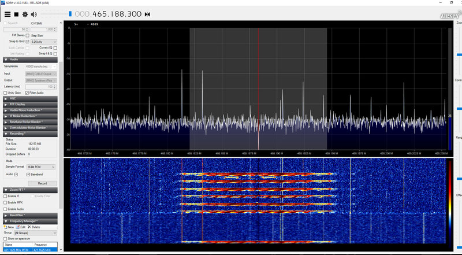Click the scroll up arrow of side panel
The height and width of the screenshot is (255, 462).
coord(61,23)
